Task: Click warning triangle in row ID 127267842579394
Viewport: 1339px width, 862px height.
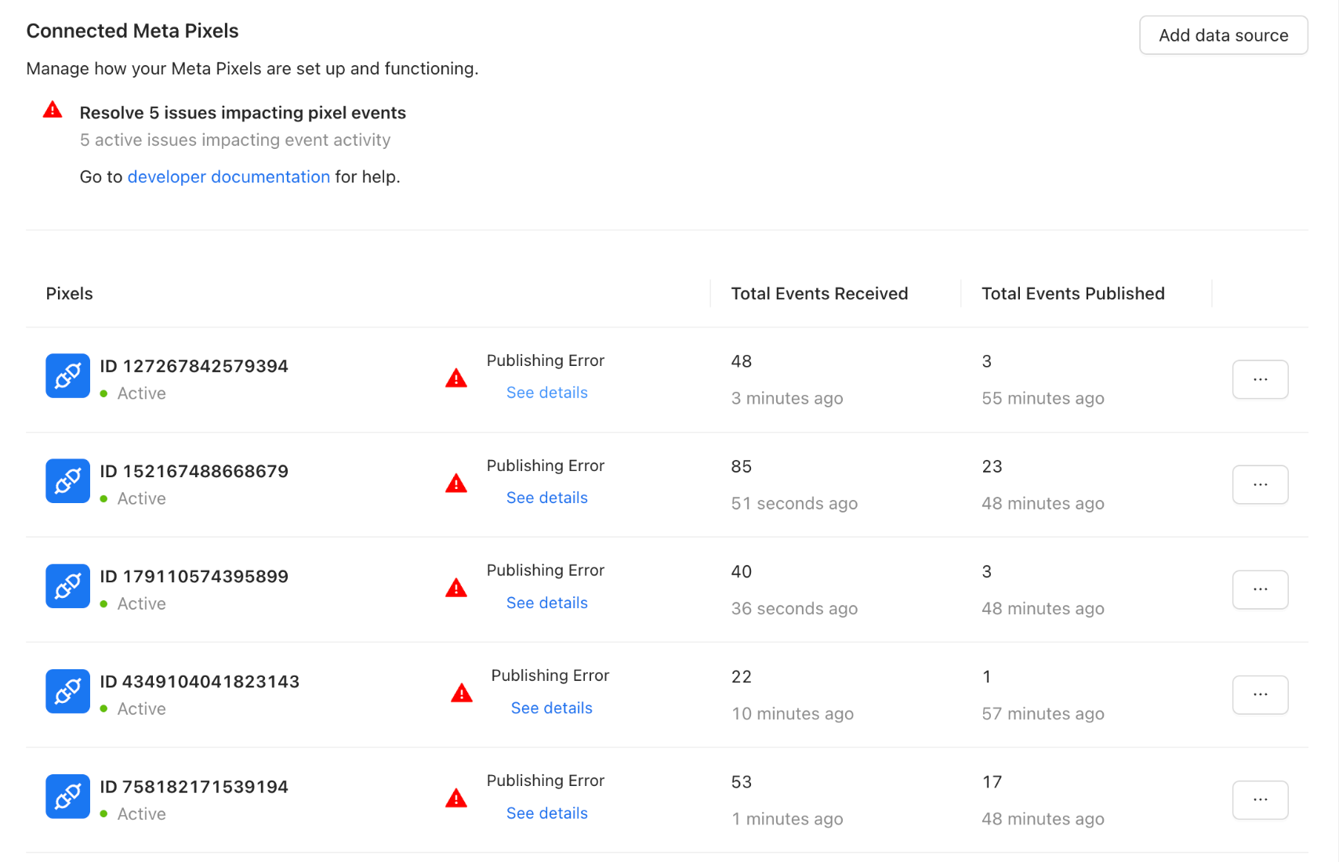Action: [456, 378]
